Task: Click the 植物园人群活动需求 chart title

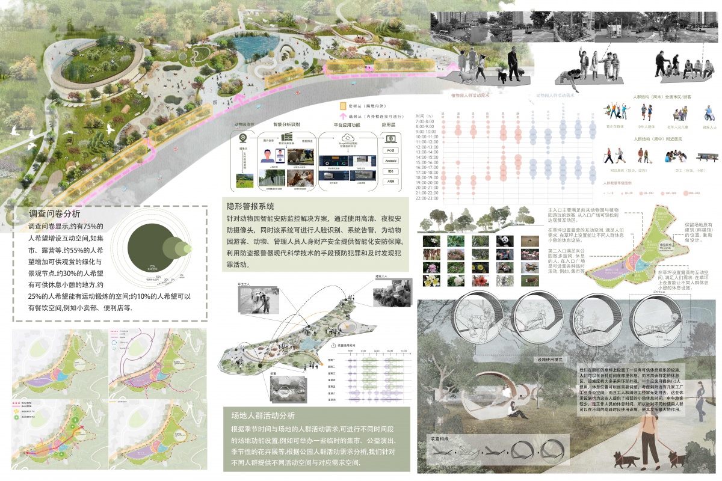Action: [470, 96]
